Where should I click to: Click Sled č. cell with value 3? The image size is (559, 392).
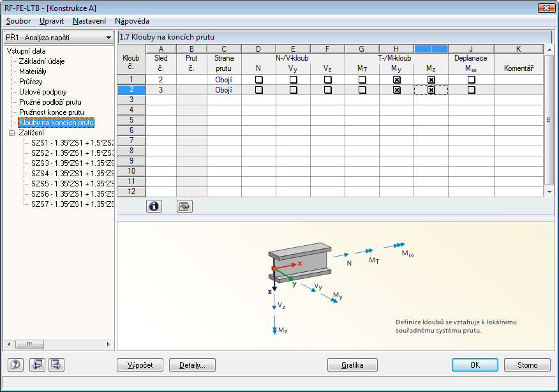tap(161, 90)
